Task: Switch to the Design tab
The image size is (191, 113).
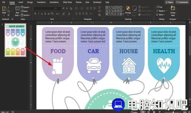Action: (30, 2)
